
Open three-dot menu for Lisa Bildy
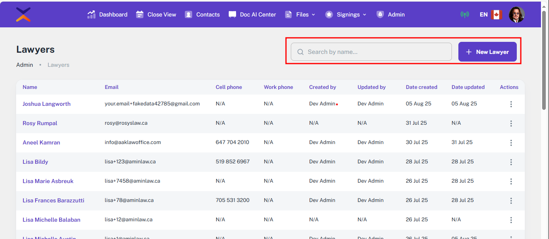tap(511, 162)
